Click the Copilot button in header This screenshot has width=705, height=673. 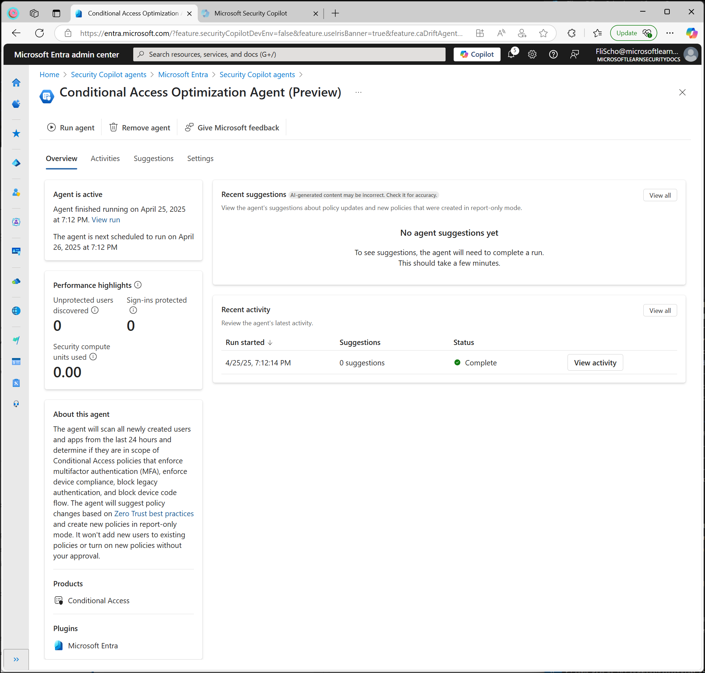[477, 55]
